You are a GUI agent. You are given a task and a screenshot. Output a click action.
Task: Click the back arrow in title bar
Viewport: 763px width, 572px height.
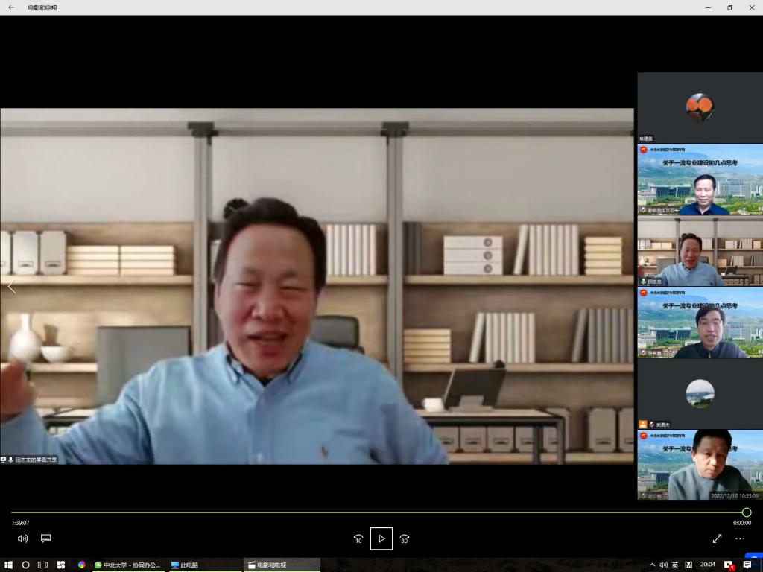pos(11,7)
